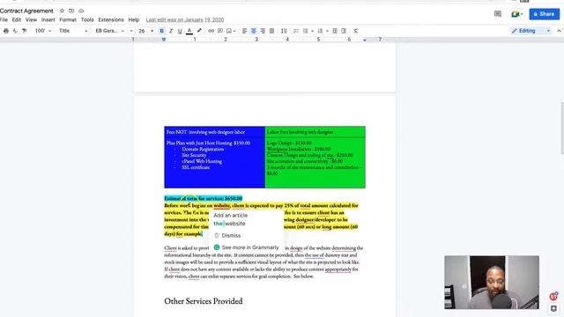
Task: Click the left indent marker on ruler
Action: 164,40
